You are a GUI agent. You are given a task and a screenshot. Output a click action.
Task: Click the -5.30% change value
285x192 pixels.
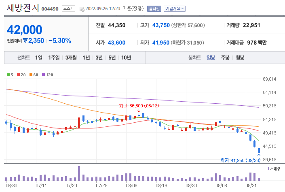click(x=59, y=41)
